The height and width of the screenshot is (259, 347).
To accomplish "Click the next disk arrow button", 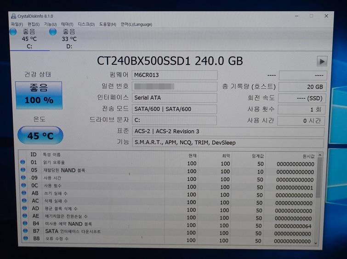I will tap(322, 62).
